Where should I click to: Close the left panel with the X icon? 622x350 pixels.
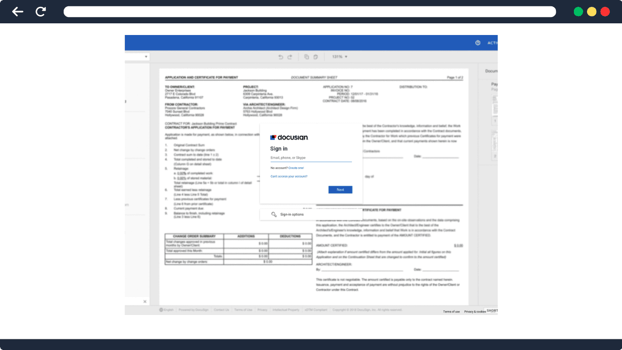pos(145,301)
